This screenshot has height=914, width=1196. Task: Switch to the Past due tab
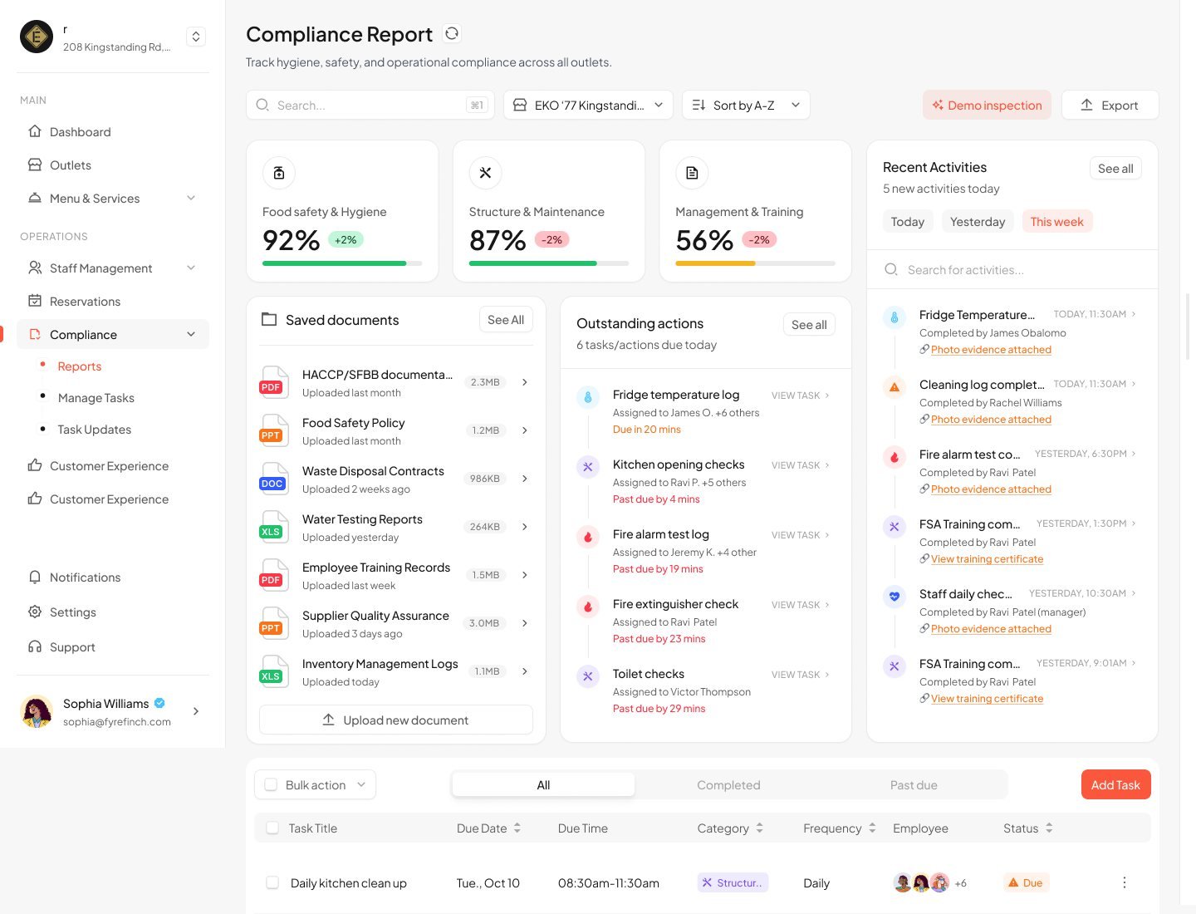(914, 784)
